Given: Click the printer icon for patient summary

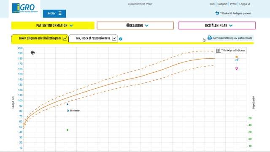Looking at the screenshot, I should point(209,38).
